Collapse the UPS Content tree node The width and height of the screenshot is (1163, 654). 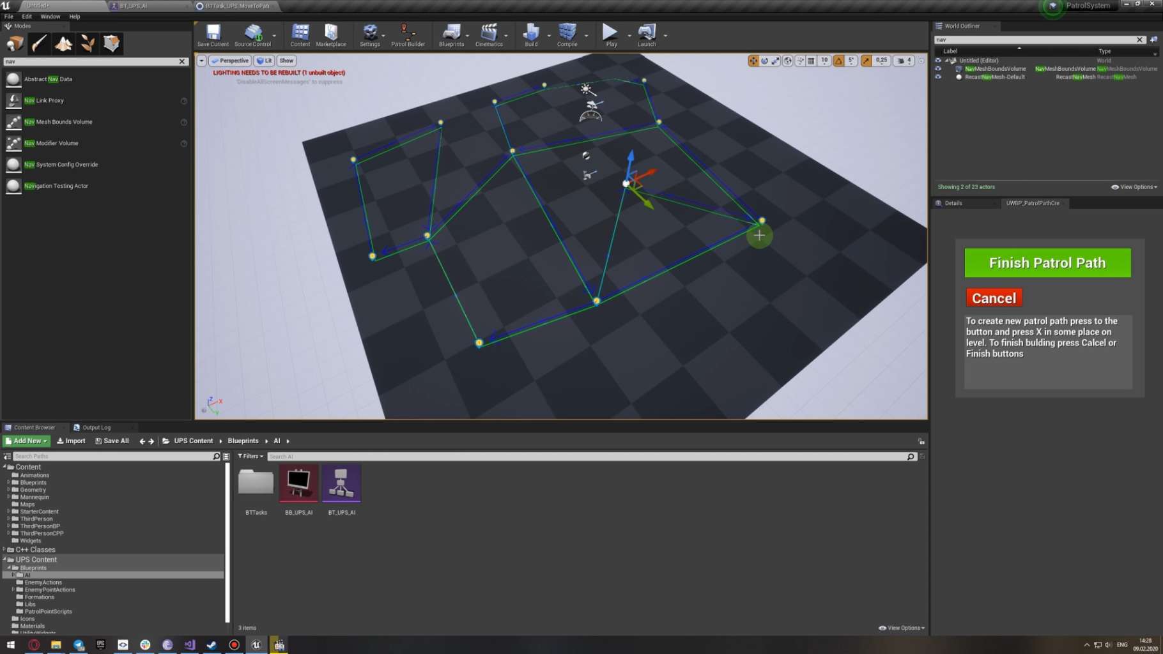pos(4,559)
